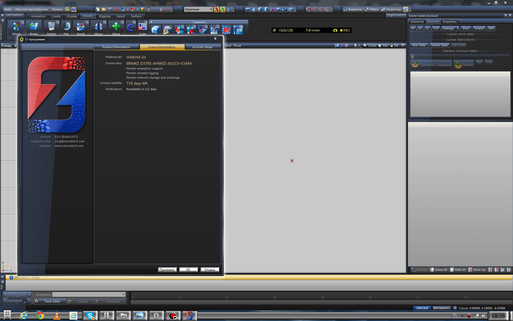This screenshot has height=321, width=513.
Task: Open the Animation name dropdown
Action: (x=123, y=295)
